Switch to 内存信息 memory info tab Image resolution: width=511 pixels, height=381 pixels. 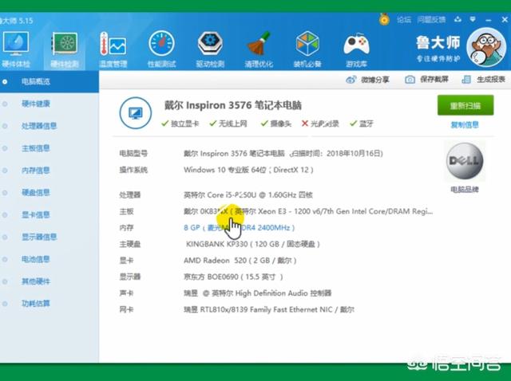36,171
